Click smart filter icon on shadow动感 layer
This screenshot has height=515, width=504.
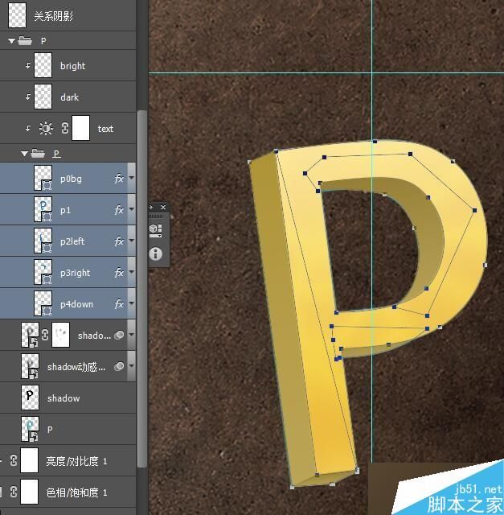coord(119,367)
